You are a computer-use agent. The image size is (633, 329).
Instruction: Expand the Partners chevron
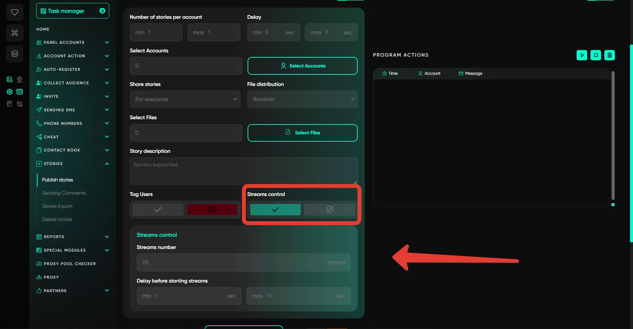pyautogui.click(x=107, y=290)
